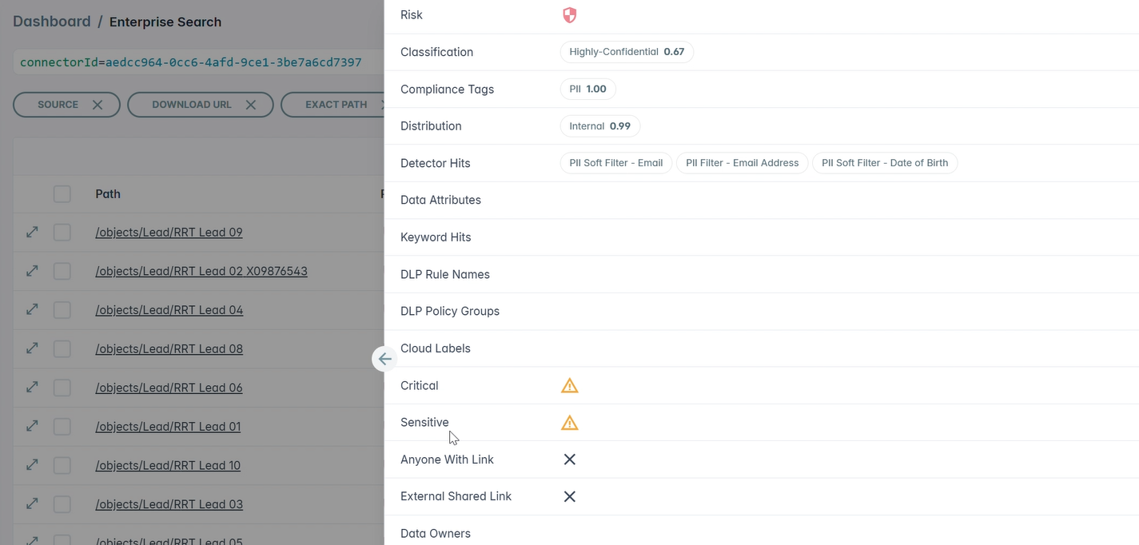Viewport: 1139px width, 545px height.
Task: Click the PII Soft Filter - Email tag
Action: (616, 163)
